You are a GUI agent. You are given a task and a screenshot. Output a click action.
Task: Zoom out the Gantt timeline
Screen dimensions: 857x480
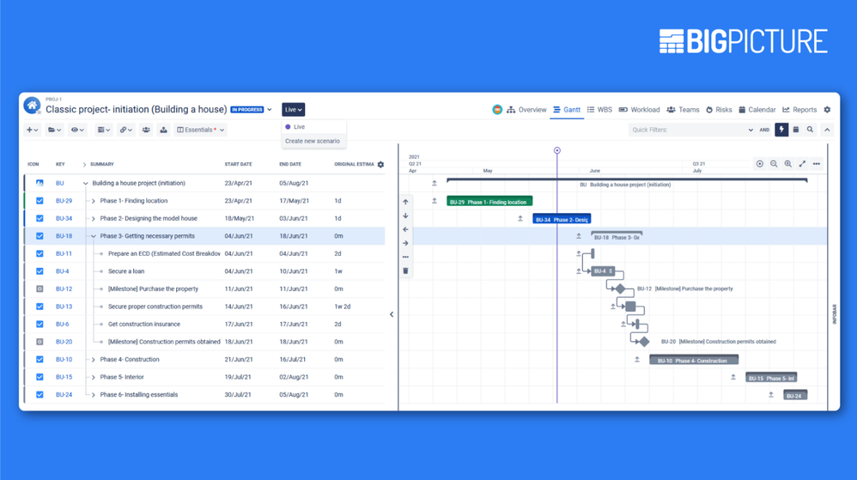774,164
